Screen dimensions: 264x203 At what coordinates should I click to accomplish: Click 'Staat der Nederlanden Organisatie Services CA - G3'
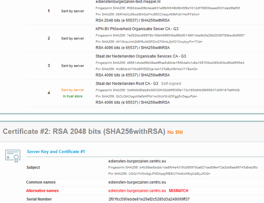tap(141, 56)
